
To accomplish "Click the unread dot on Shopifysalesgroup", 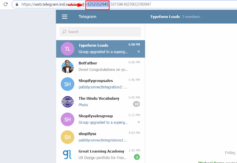I will click(x=139, y=122).
